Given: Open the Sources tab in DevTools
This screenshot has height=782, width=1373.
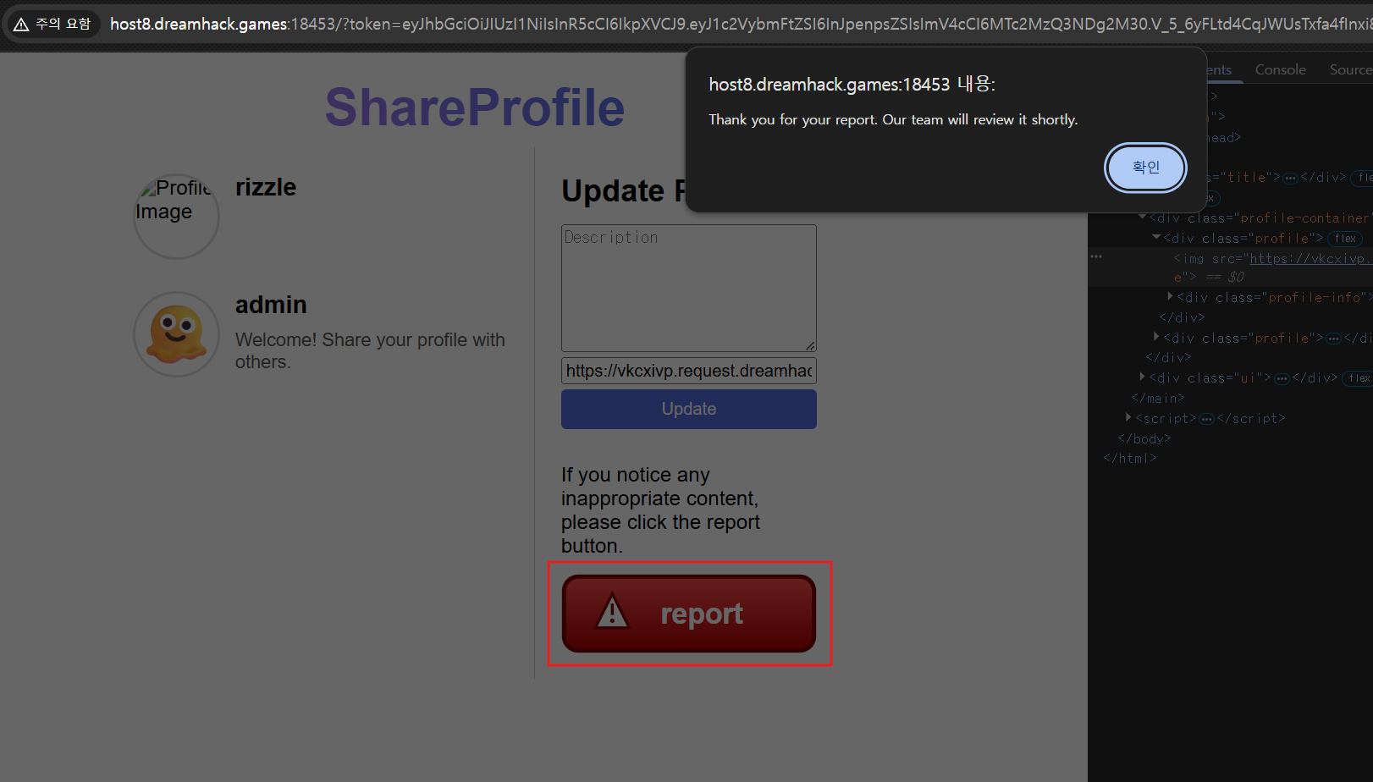Looking at the screenshot, I should (1351, 69).
